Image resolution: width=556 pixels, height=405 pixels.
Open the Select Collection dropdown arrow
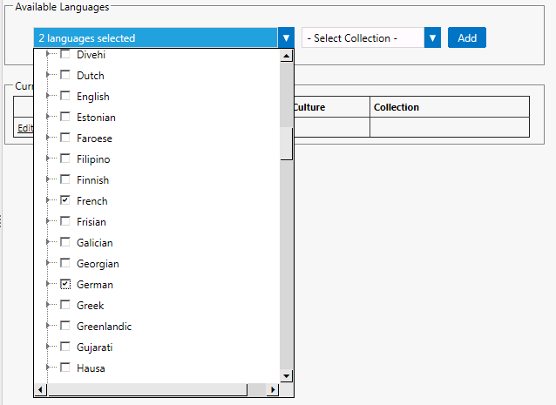click(x=432, y=38)
